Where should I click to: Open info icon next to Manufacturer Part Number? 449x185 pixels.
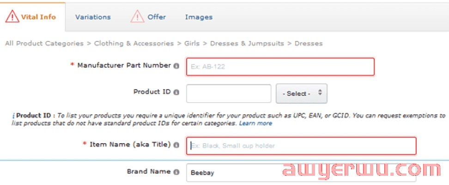point(176,66)
